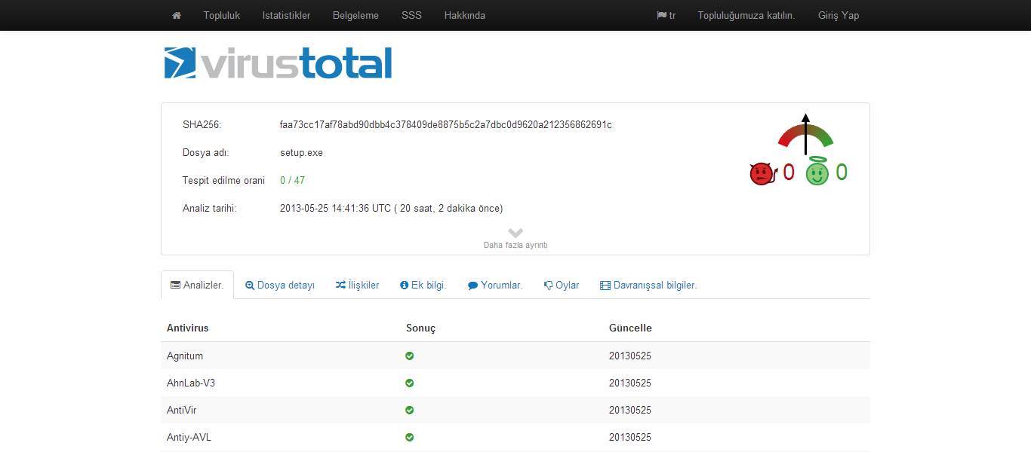Click the file name setup.exe
Screen dimensions: 1031x452
coord(301,152)
